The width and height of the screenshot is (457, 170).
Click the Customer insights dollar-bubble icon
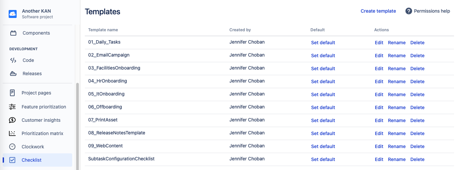pyautogui.click(x=12, y=120)
